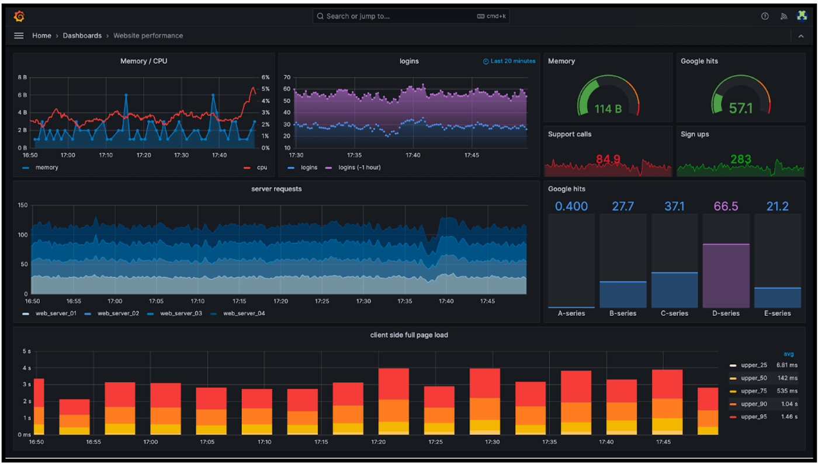
Task: Open the news RSS feed icon
Action: pos(784,16)
